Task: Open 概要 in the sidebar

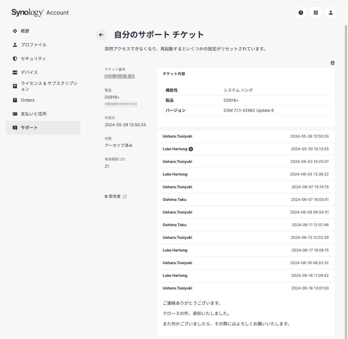Action: [x=43, y=31]
